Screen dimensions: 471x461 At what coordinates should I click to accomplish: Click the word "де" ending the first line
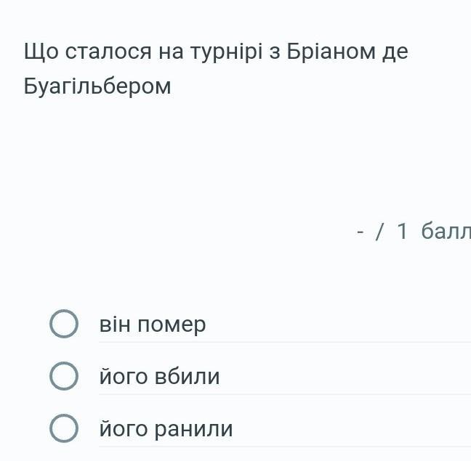[395, 52]
